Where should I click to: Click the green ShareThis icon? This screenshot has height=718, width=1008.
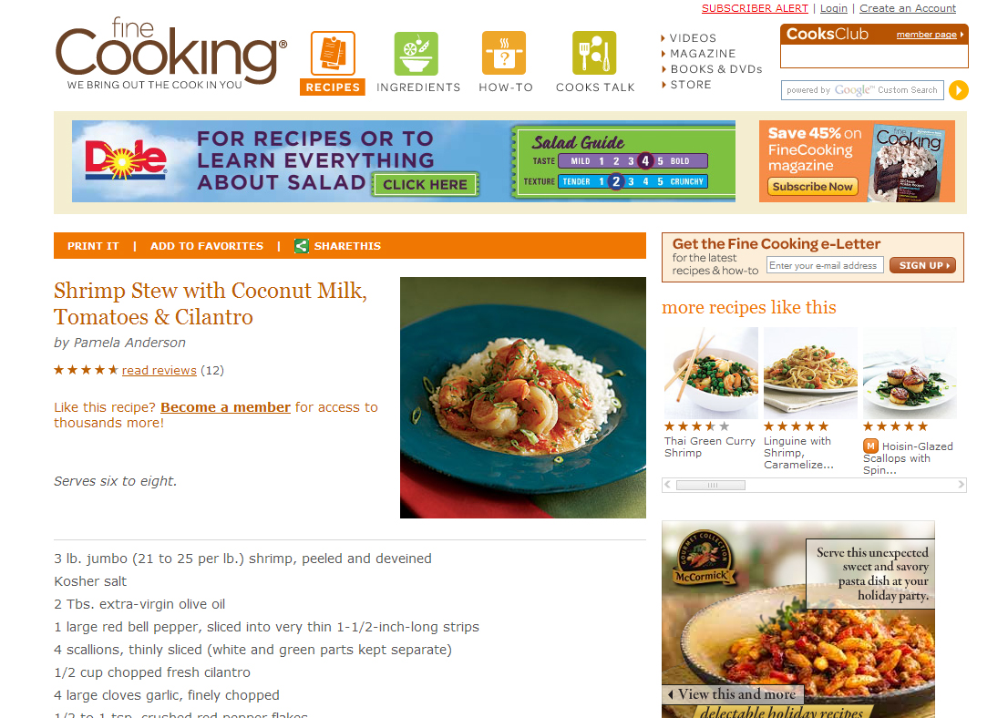coord(302,245)
